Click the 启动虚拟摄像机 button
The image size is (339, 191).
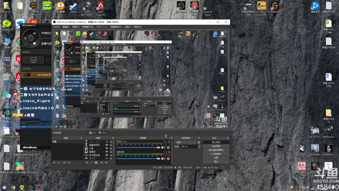[216, 150]
